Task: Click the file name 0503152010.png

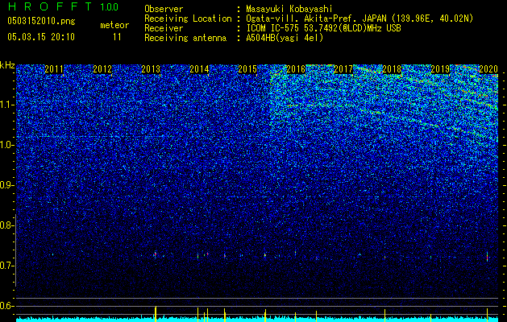Action: (x=41, y=22)
